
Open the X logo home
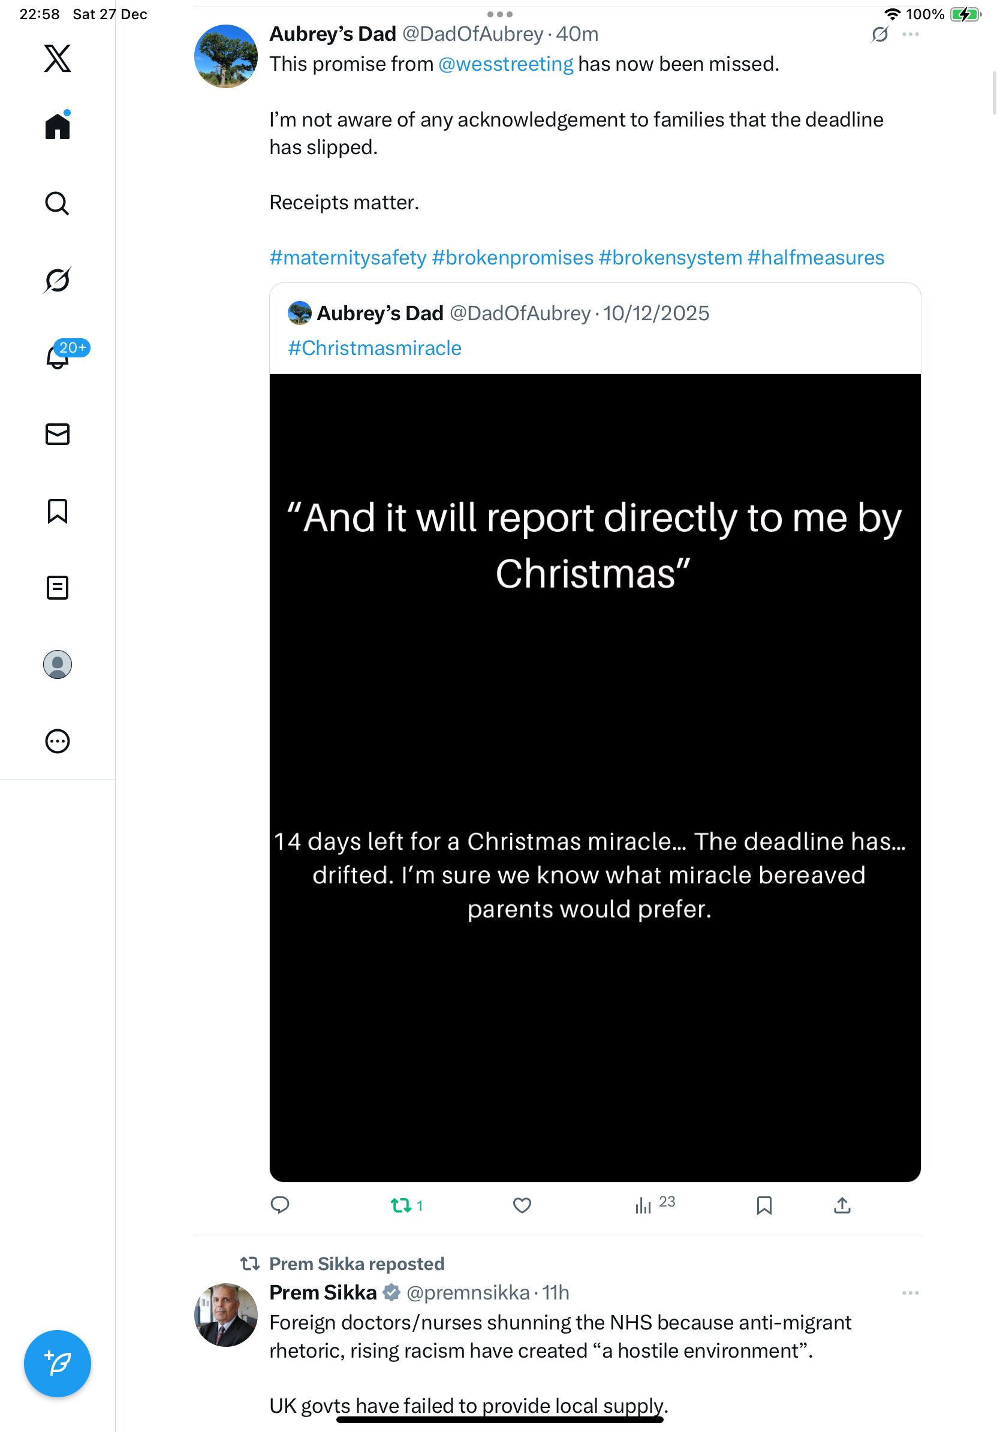tap(58, 59)
